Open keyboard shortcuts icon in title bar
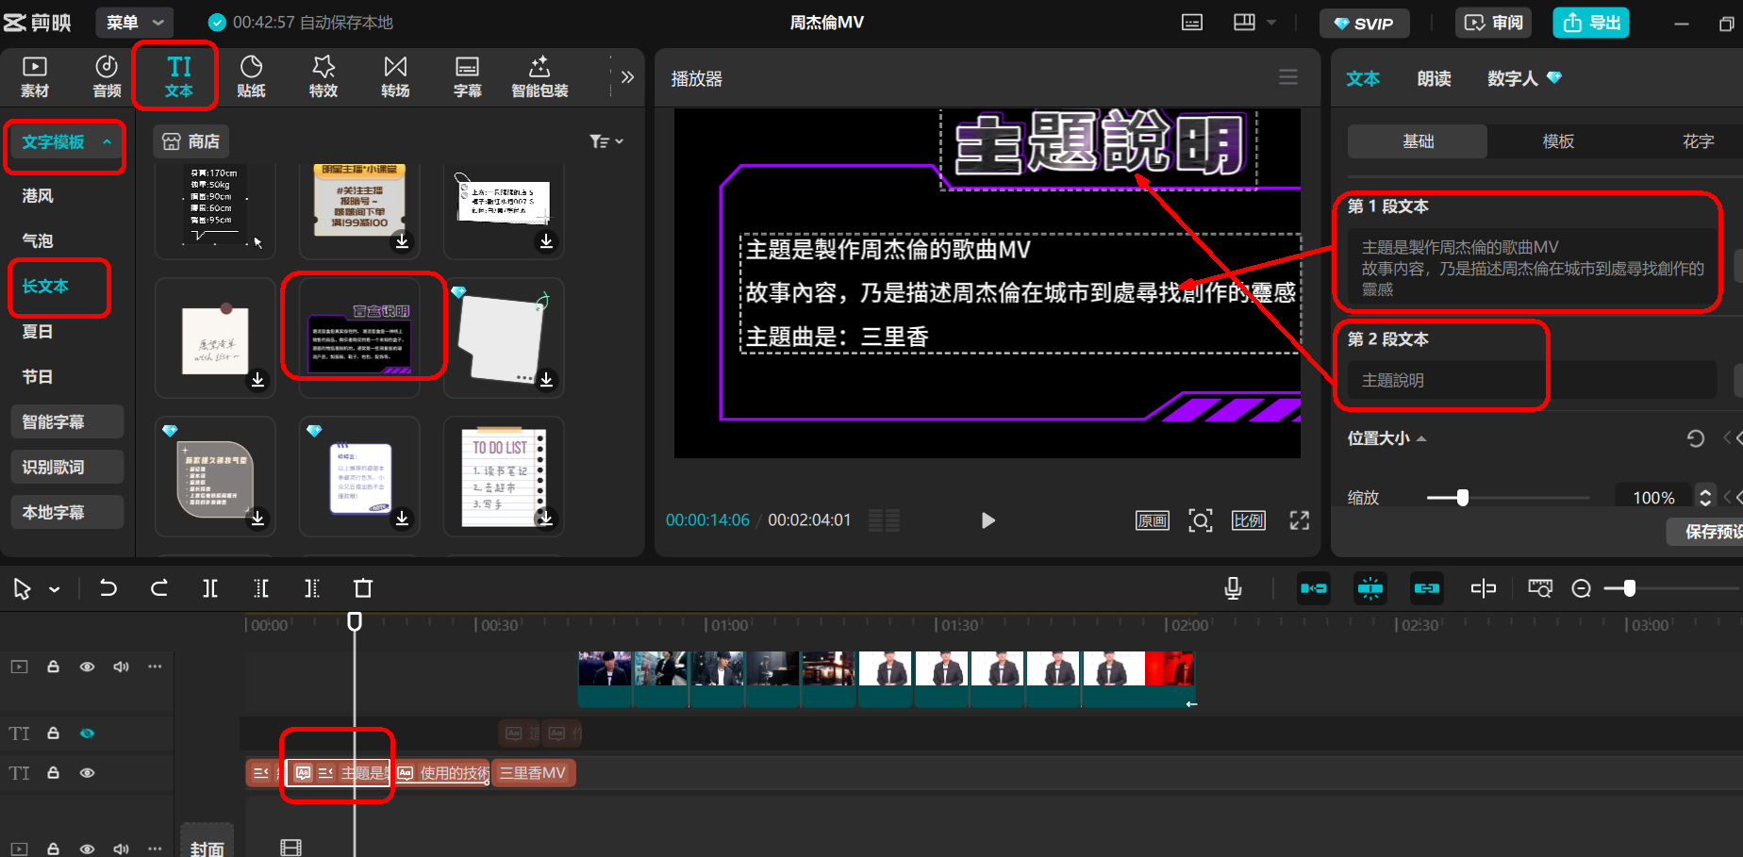This screenshot has height=857, width=1743. point(1192,23)
